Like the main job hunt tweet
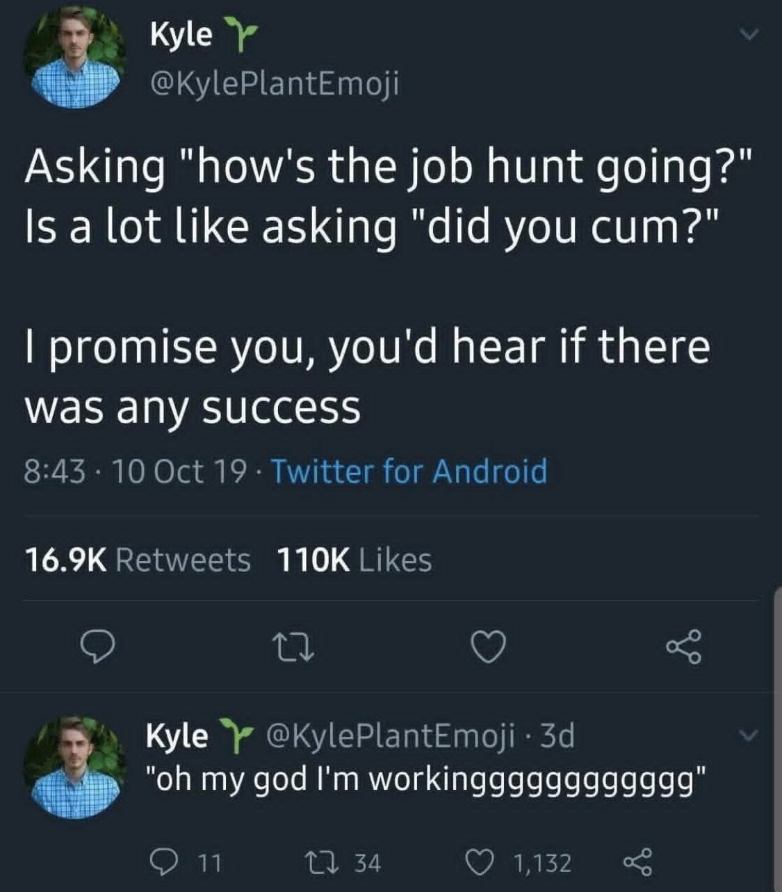The image size is (782, 892). tap(487, 649)
